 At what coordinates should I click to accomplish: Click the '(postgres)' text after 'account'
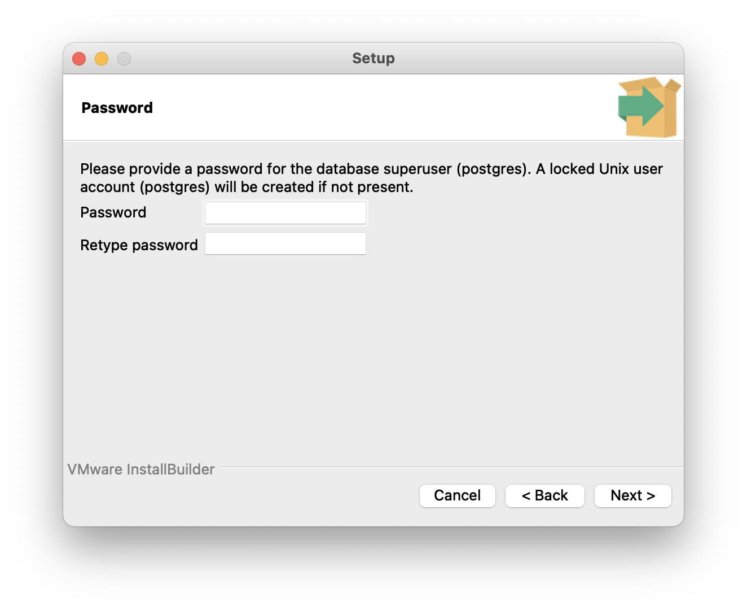click(175, 187)
